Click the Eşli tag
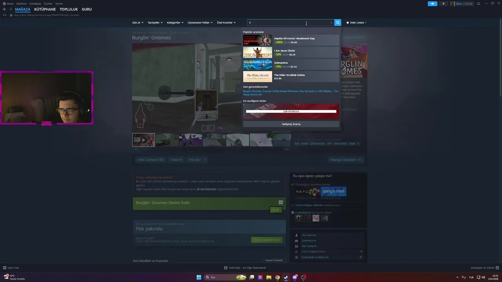 click(x=297, y=144)
